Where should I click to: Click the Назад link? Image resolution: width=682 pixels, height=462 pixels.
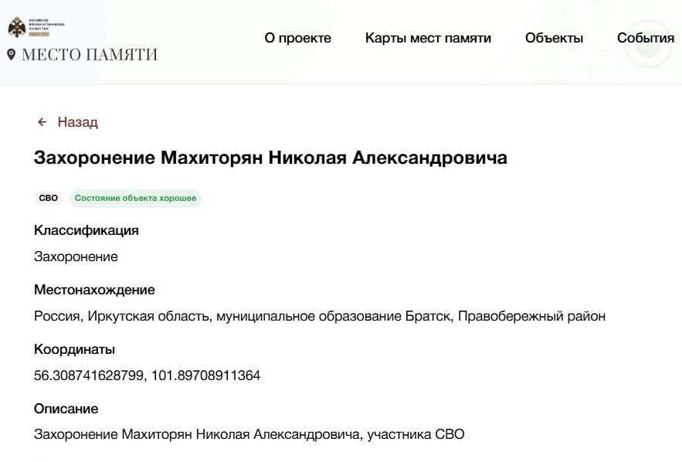[x=77, y=122]
